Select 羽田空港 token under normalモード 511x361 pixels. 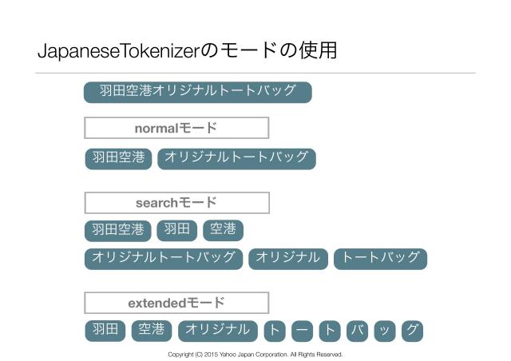118,158
